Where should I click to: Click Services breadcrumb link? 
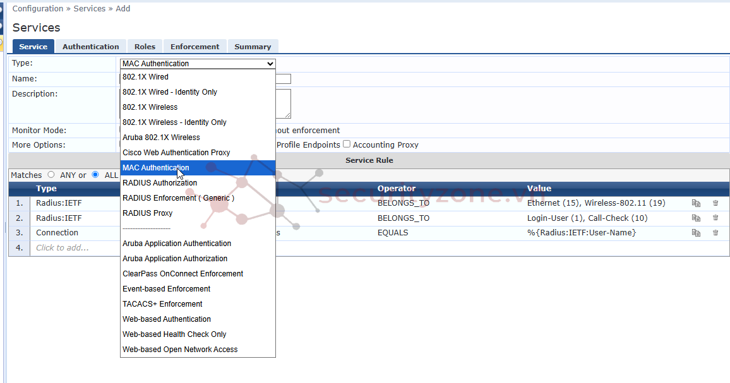tap(90, 9)
